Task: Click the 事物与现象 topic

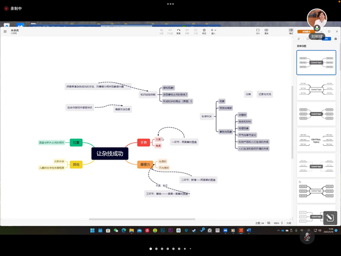Action: tap(226, 132)
